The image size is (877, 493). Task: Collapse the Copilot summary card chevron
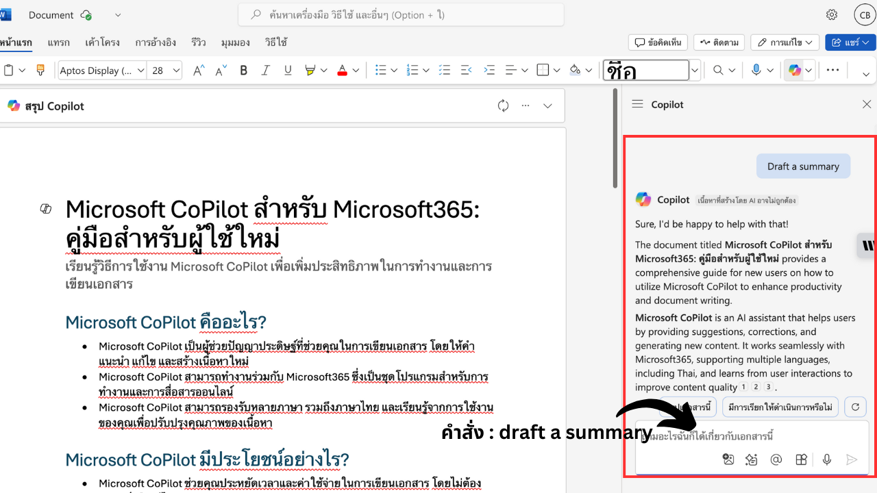tap(547, 105)
